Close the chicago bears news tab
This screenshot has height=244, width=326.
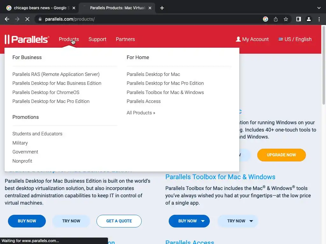tap(74, 8)
